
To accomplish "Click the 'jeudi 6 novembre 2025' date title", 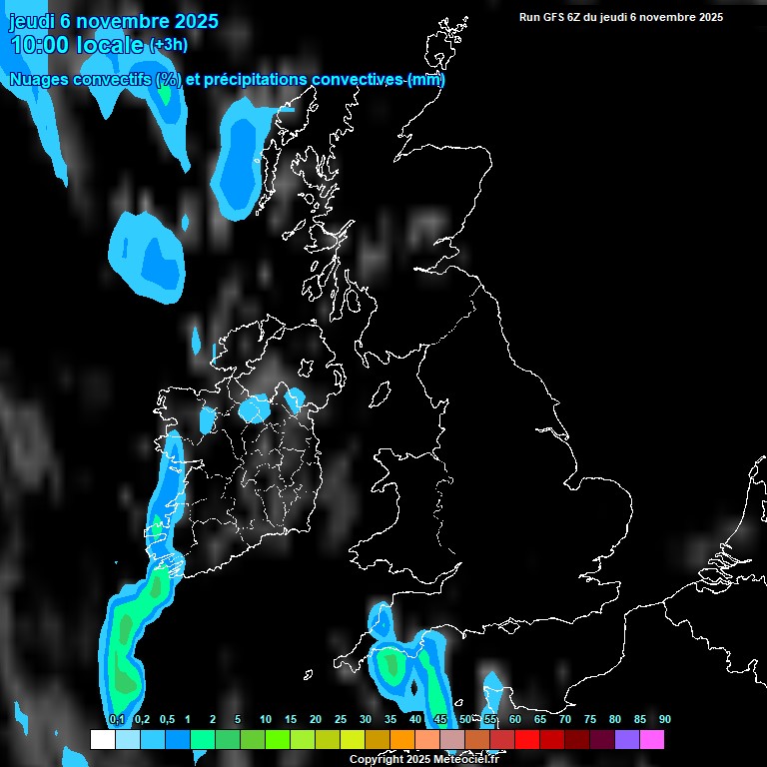I will pyautogui.click(x=113, y=21).
